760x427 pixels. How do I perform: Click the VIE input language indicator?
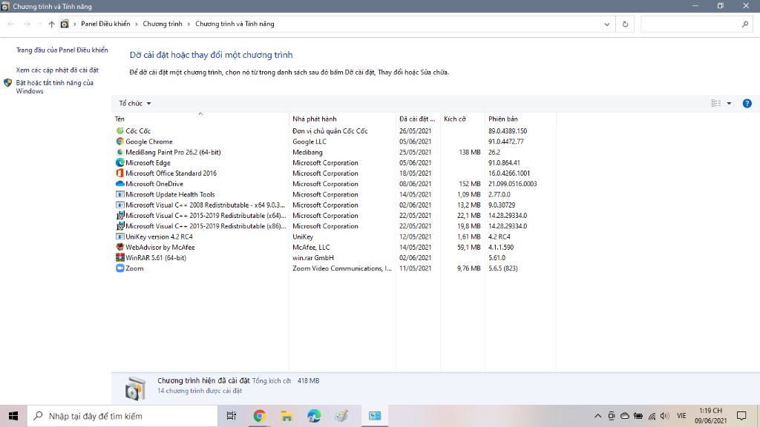pyautogui.click(x=681, y=416)
